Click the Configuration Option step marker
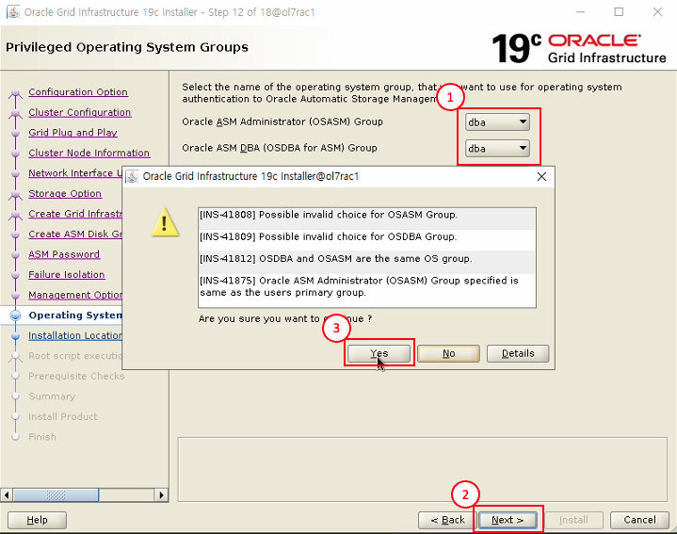677x534 pixels. 16,92
